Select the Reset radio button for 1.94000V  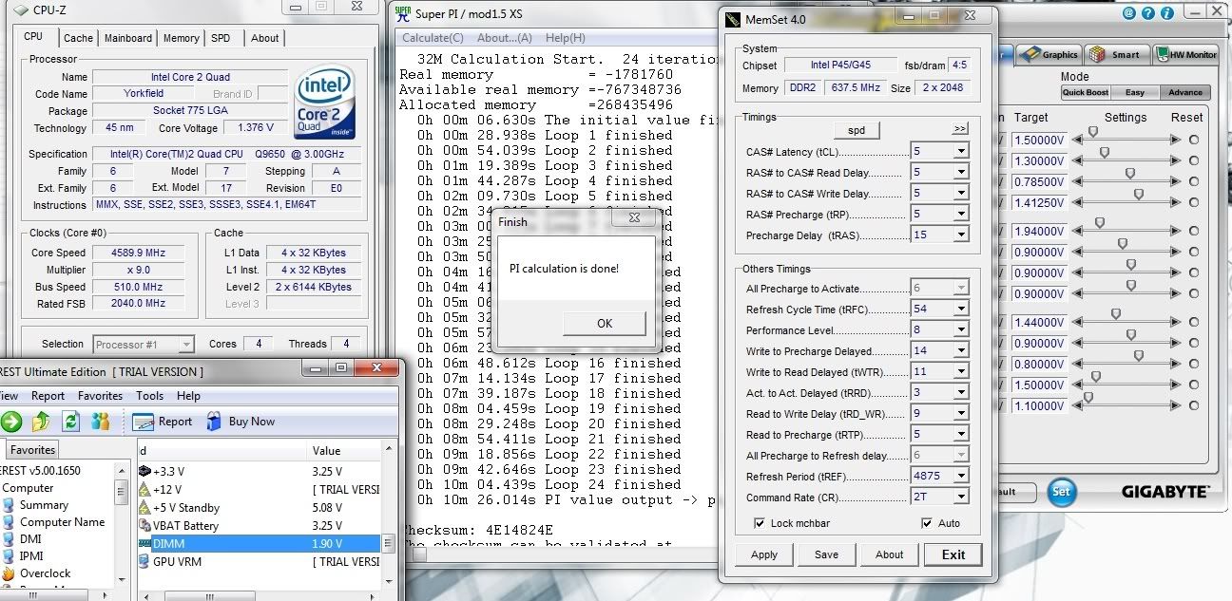(1194, 232)
